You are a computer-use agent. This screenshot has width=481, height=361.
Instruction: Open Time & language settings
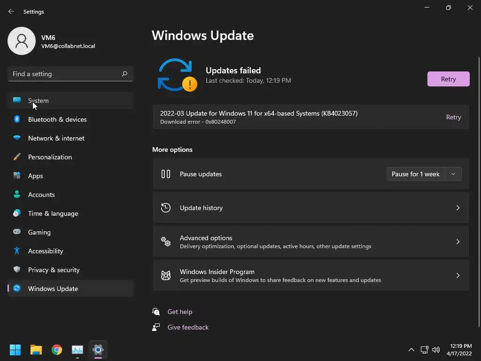(x=70, y=213)
